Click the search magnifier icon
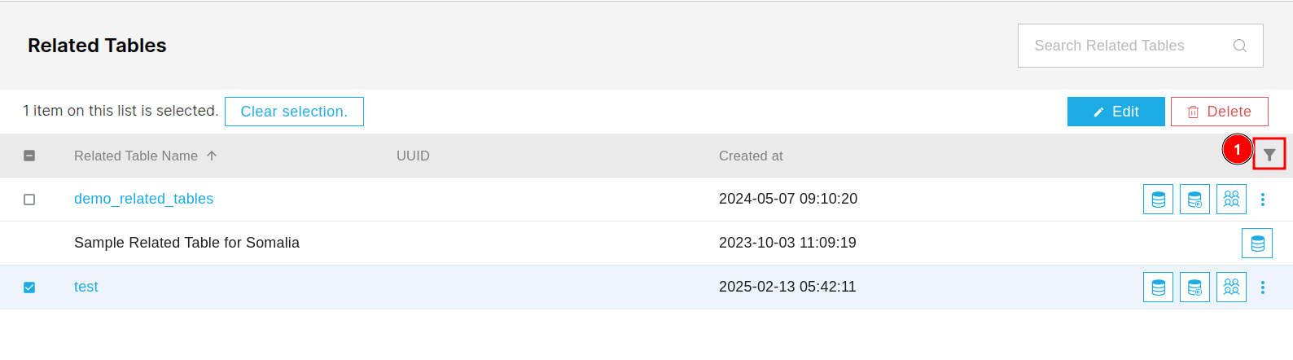Screen dimensions: 1293x360 (x=1240, y=46)
